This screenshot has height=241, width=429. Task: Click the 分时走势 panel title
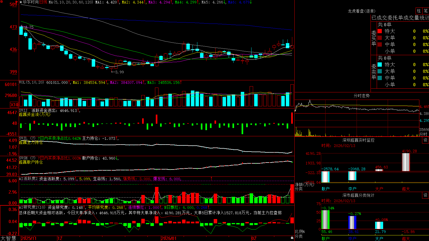(361, 96)
